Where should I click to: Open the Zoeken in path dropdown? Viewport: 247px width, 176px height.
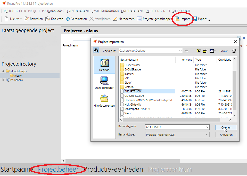pos(180,51)
